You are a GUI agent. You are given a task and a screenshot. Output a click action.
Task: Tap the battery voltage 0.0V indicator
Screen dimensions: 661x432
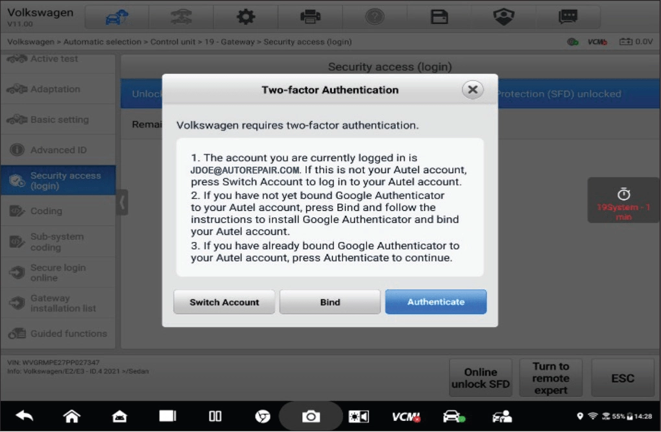(636, 42)
